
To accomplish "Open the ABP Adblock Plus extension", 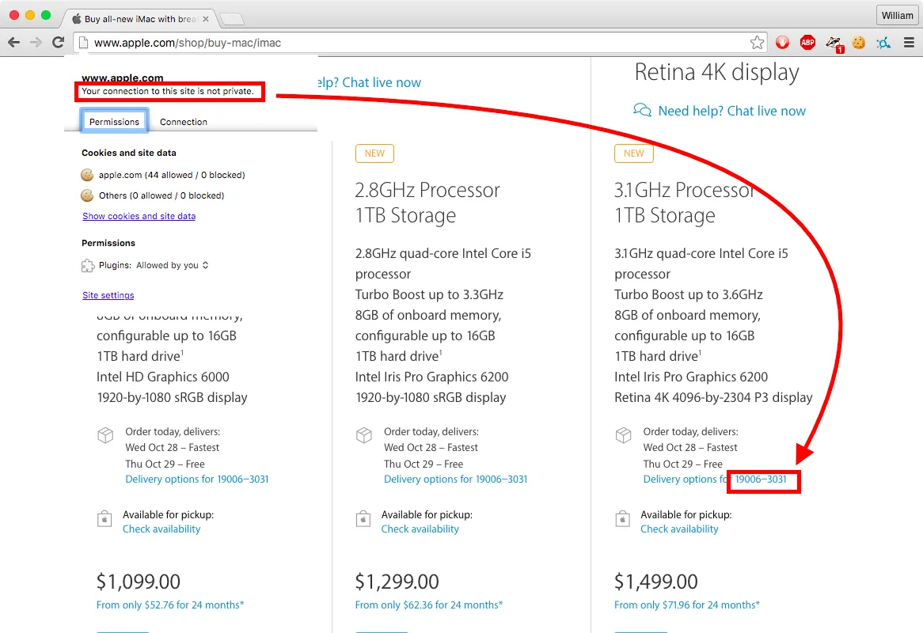I will click(x=807, y=43).
